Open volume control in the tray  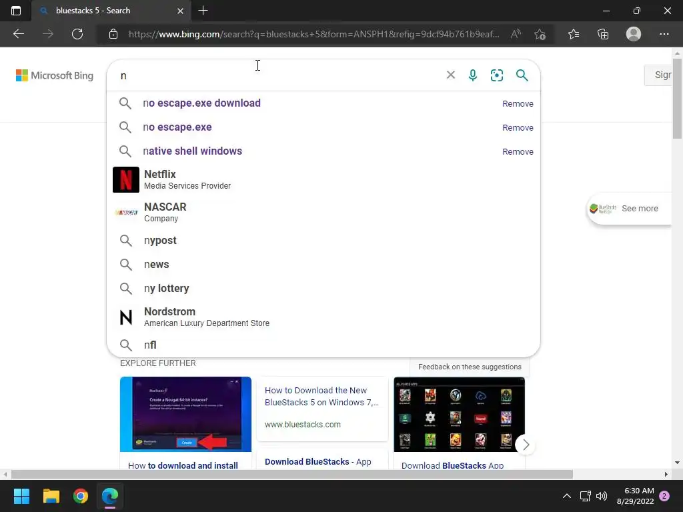click(602, 496)
